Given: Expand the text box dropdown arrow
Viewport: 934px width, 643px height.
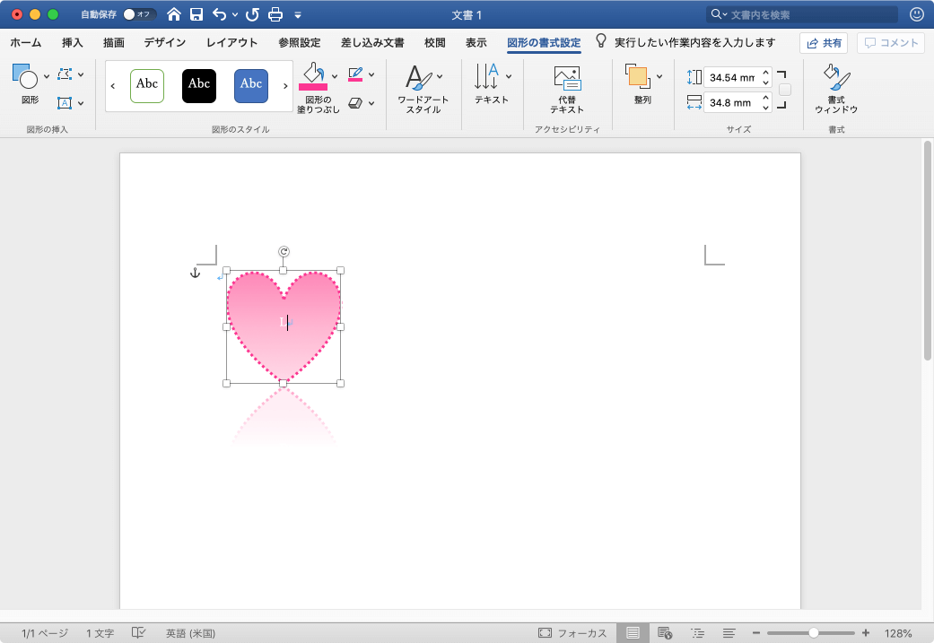Looking at the screenshot, I should coord(81,103).
